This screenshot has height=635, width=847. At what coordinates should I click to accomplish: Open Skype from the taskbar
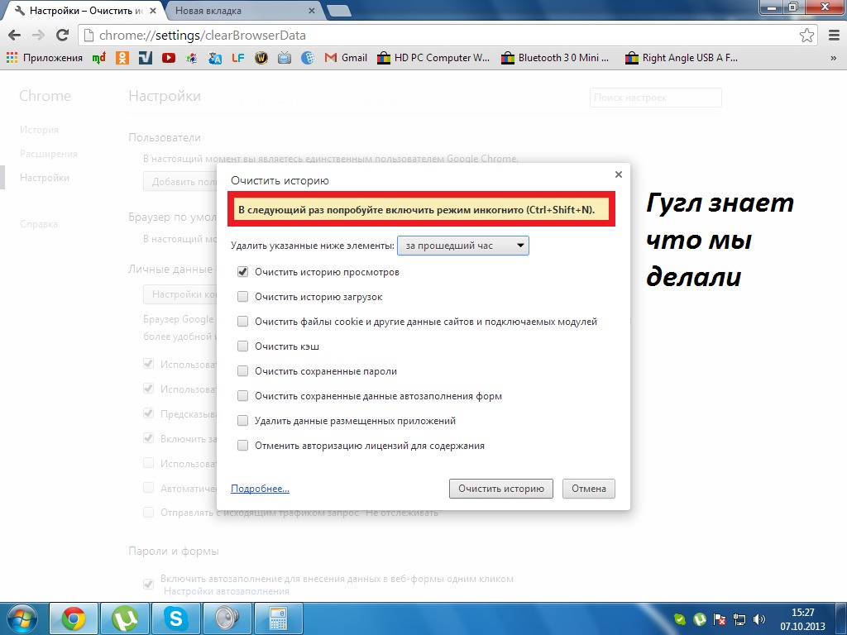(x=176, y=618)
